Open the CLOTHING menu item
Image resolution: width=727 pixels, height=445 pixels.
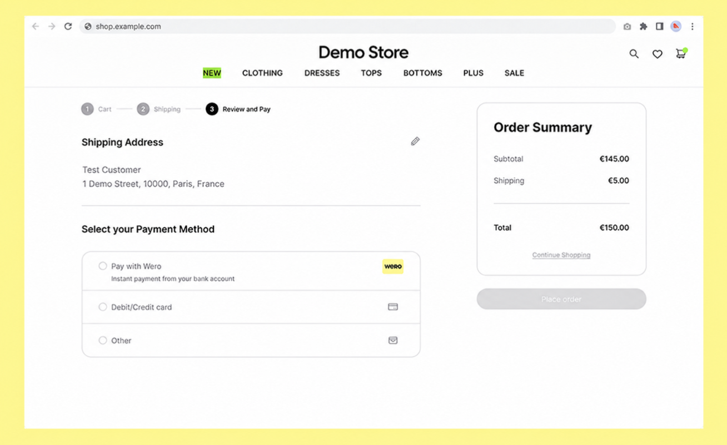coord(262,73)
